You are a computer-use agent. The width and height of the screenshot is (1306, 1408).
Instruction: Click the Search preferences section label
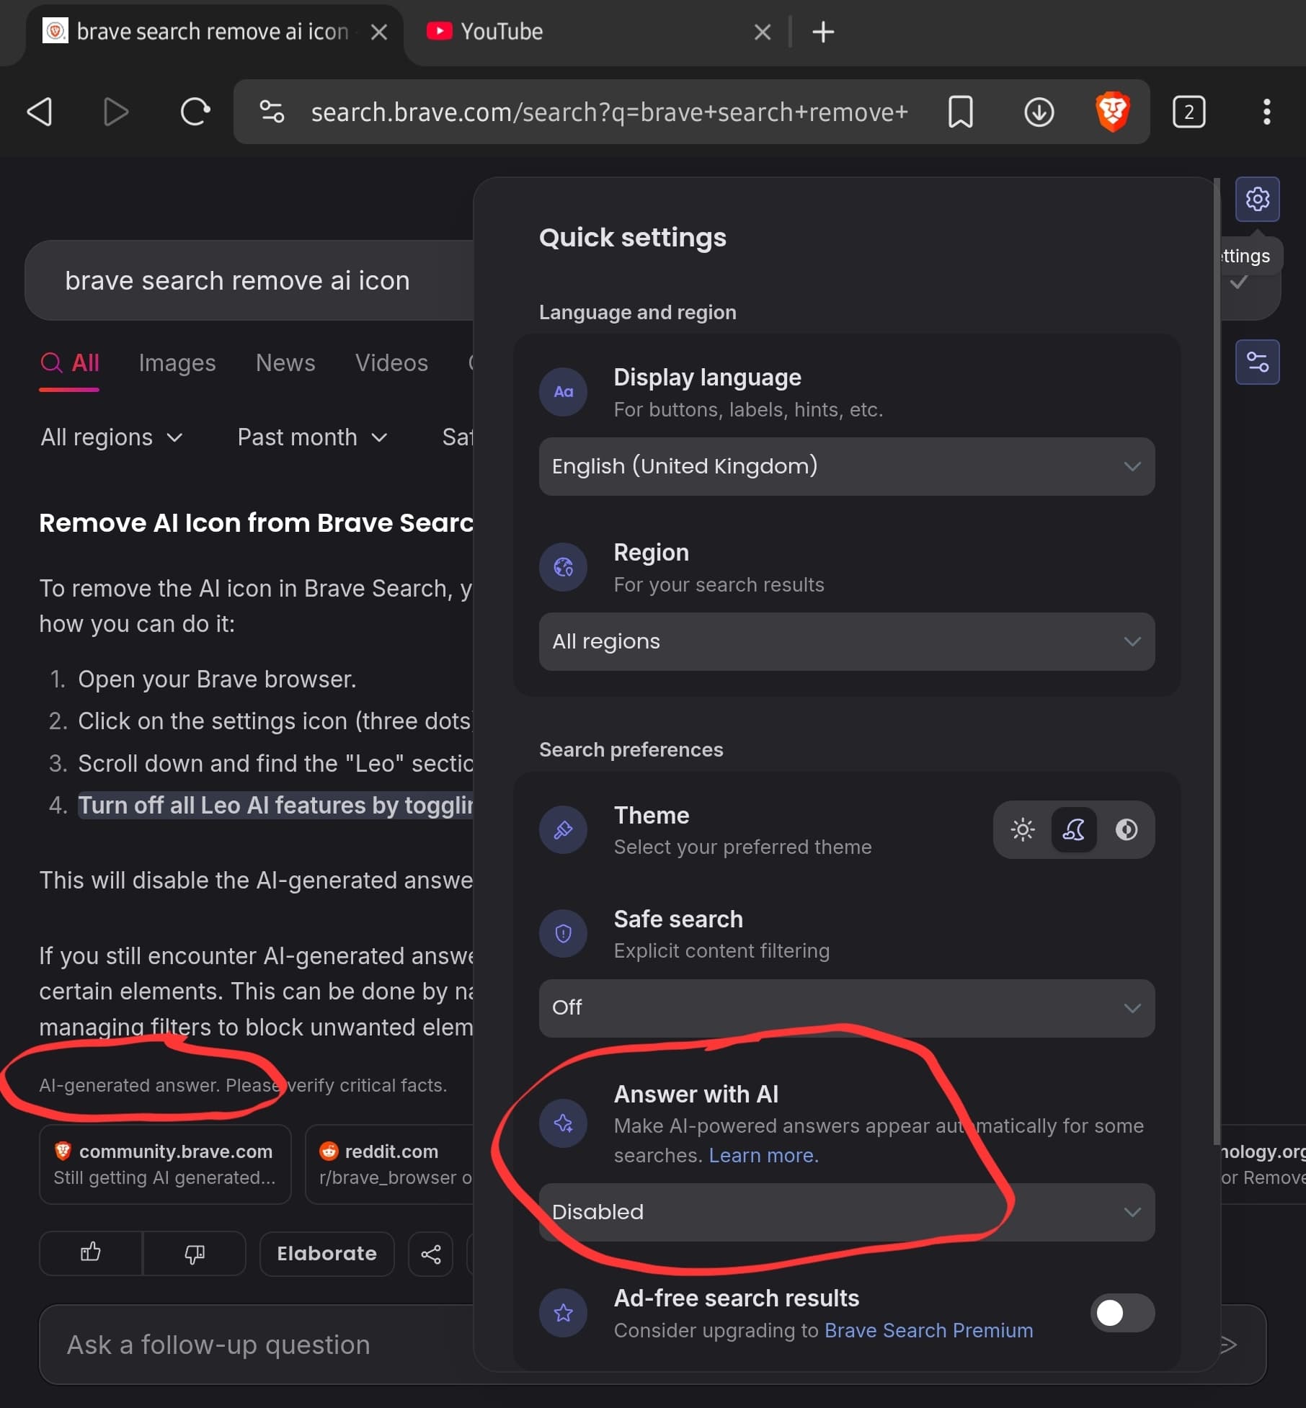pyautogui.click(x=631, y=749)
